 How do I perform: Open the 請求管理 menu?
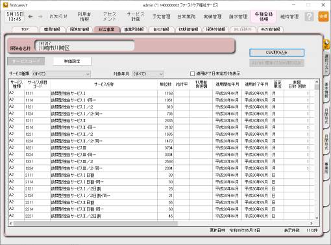(238, 16)
